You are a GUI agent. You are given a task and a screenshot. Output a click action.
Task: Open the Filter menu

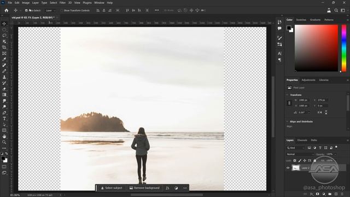pos(62,3)
